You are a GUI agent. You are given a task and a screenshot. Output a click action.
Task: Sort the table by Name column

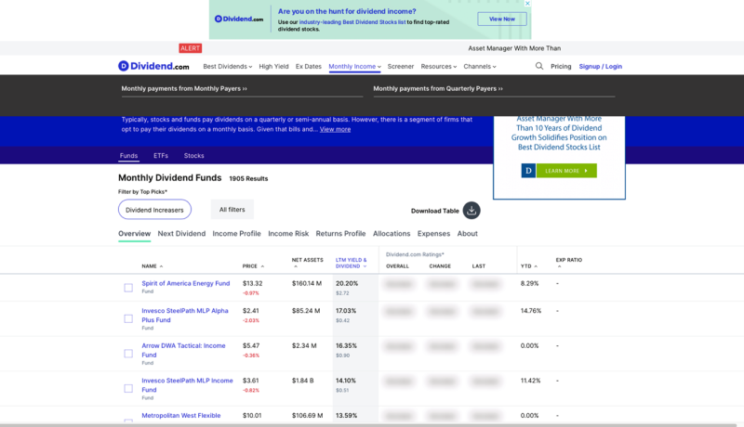(153, 266)
